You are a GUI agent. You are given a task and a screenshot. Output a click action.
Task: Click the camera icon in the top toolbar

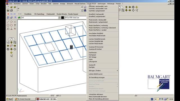coord(85,10)
